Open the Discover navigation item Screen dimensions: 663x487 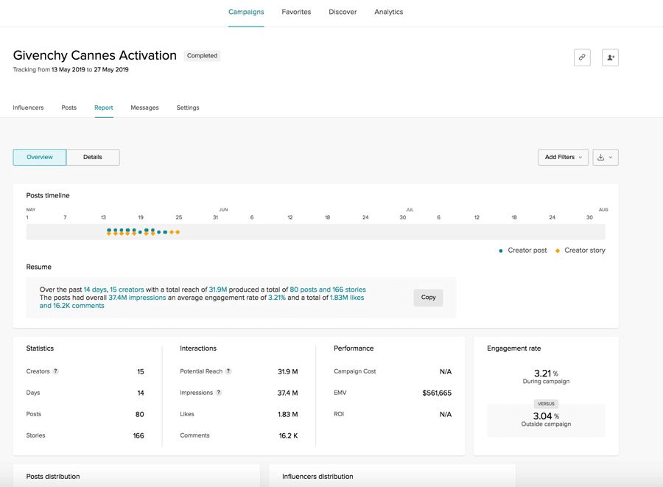coord(343,12)
